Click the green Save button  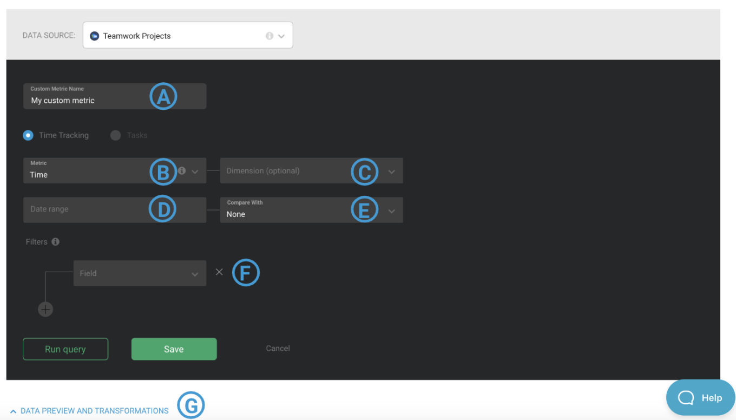coord(174,349)
